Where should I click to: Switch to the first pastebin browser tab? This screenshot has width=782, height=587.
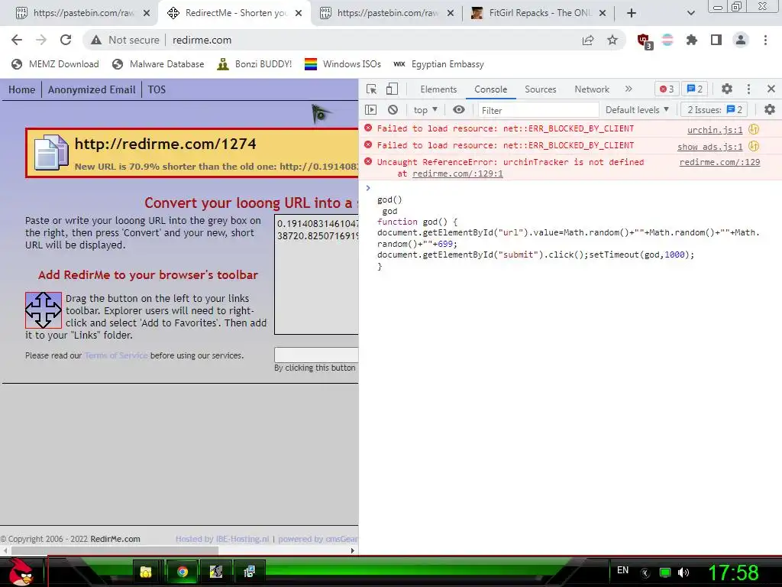(x=83, y=13)
